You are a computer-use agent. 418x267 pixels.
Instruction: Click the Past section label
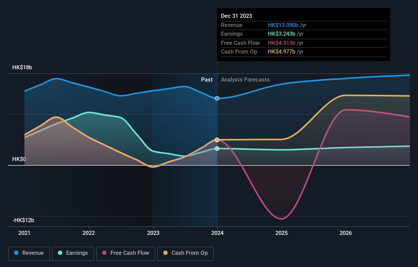(x=207, y=79)
